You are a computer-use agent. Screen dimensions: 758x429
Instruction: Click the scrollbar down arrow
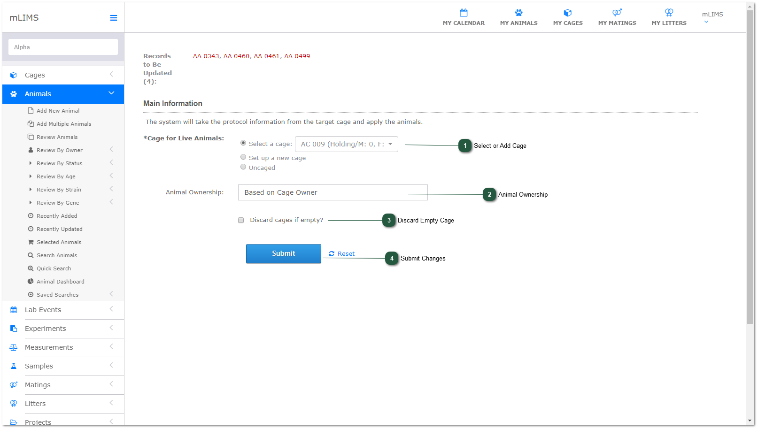(x=750, y=421)
